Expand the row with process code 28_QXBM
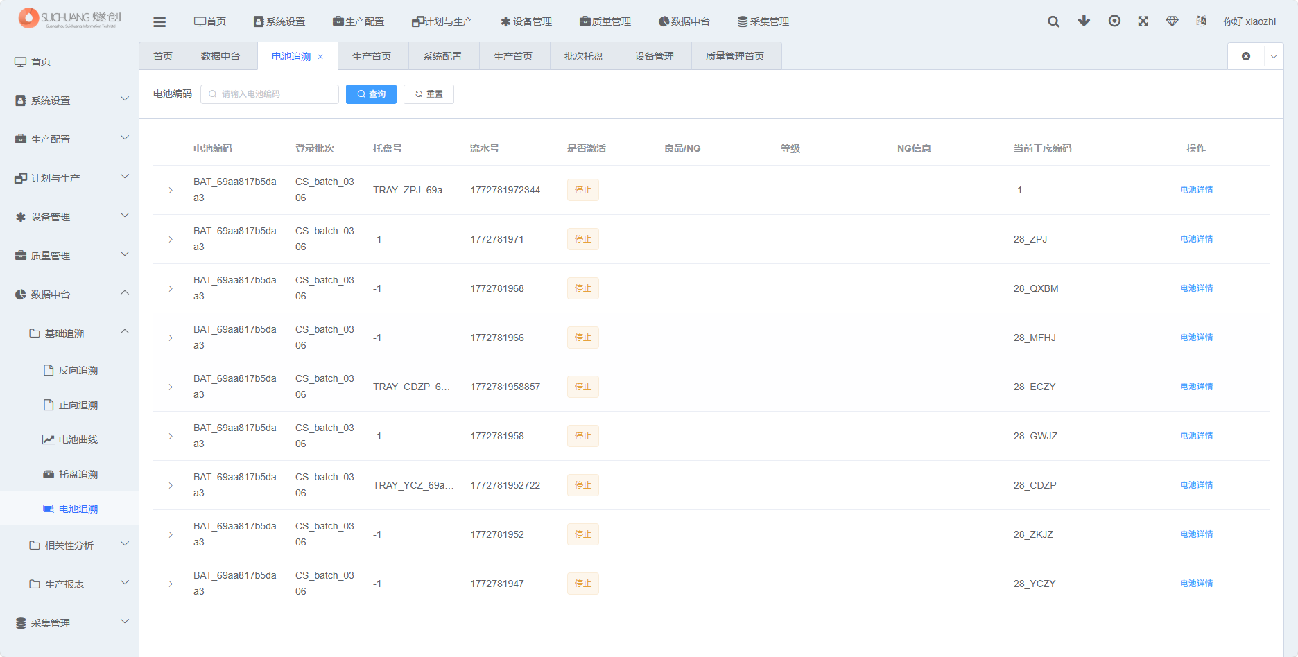Screen dimensions: 1298x657 point(171,288)
